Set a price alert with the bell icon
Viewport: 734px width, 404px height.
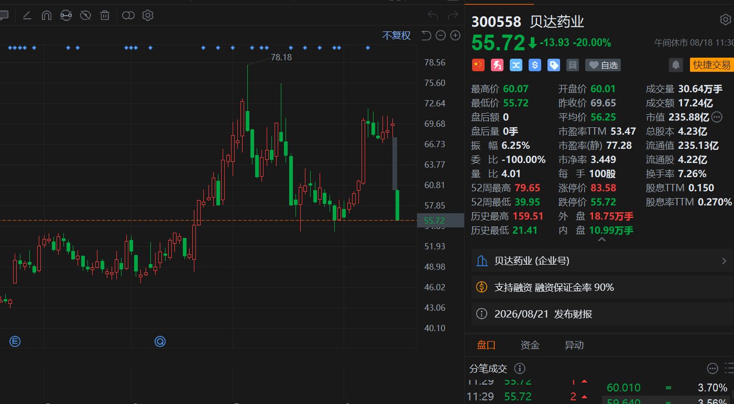(x=676, y=65)
